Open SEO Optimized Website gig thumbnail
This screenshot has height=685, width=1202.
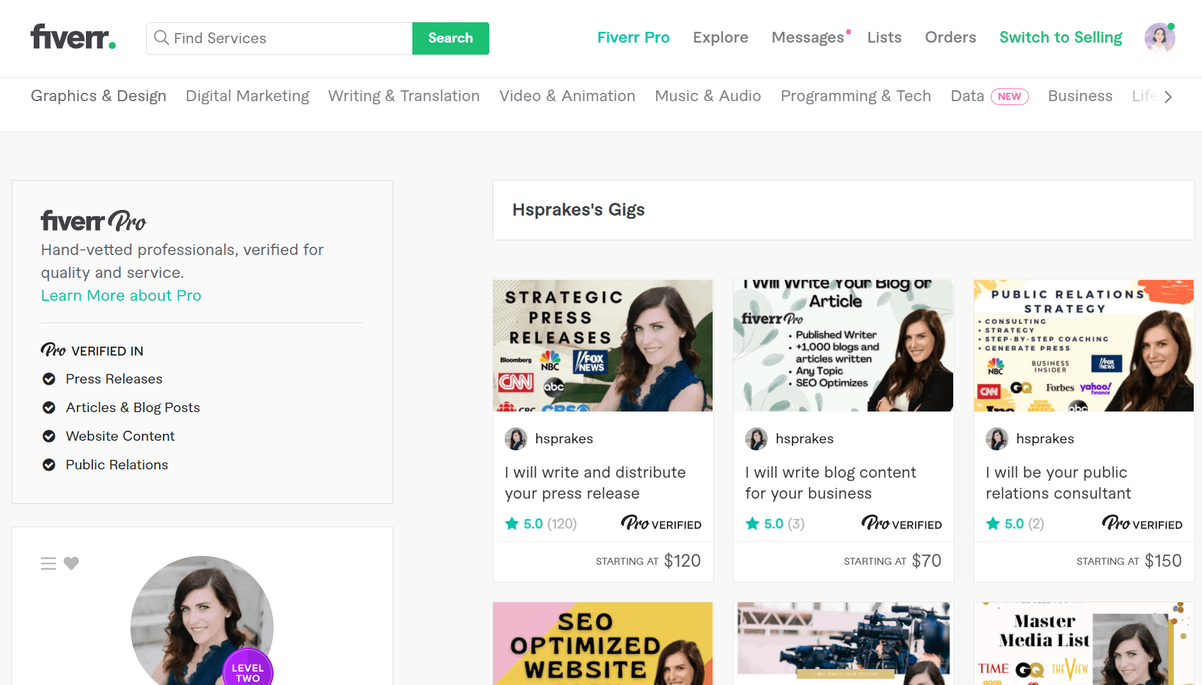click(603, 644)
